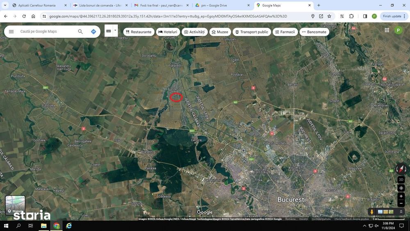The image size is (410, 231).
Task: Open the Chrome three-dot menu
Action: tap(405, 16)
